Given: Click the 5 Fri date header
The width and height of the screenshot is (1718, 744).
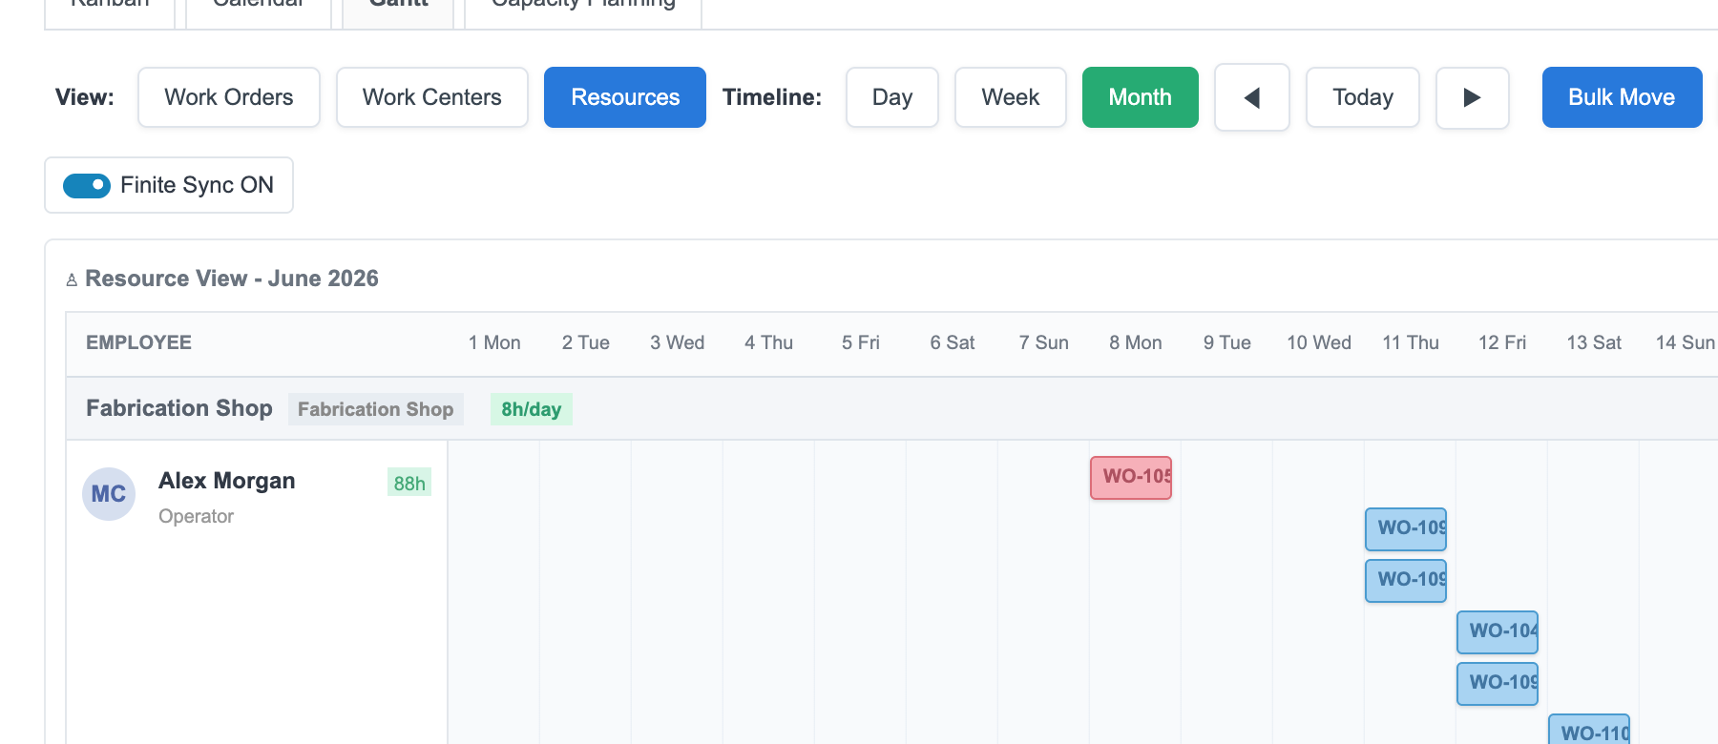Looking at the screenshot, I should [861, 342].
